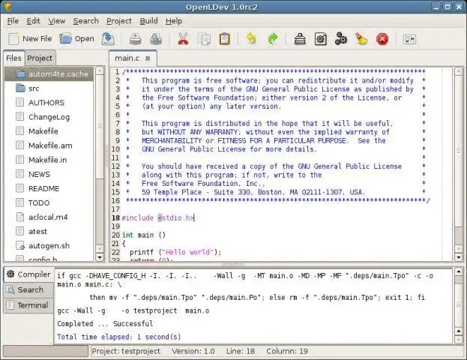467x360 pixels.
Task: Select the Compiler output tab
Action: pos(28,274)
